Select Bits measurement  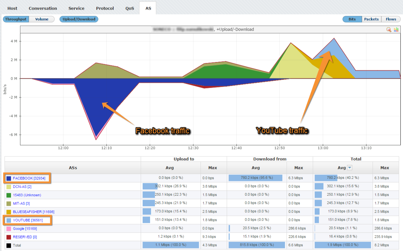pyautogui.click(x=352, y=19)
